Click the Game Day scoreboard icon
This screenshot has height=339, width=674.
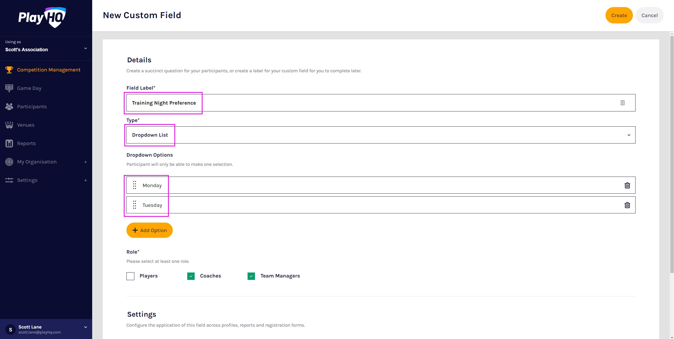tap(9, 88)
